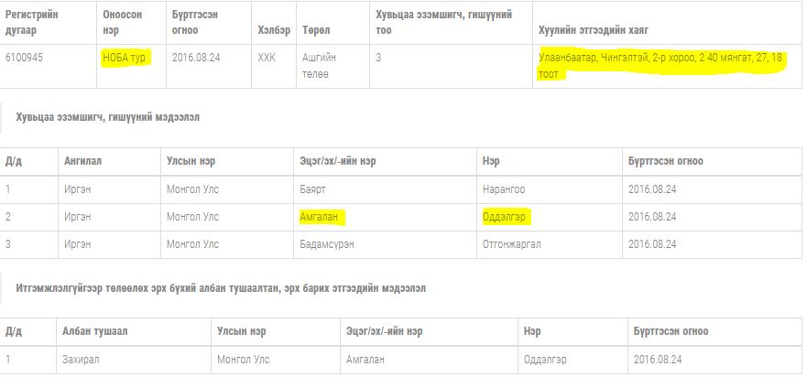Select the Оноосон нэр column header
The image size is (807, 377).
point(125,23)
